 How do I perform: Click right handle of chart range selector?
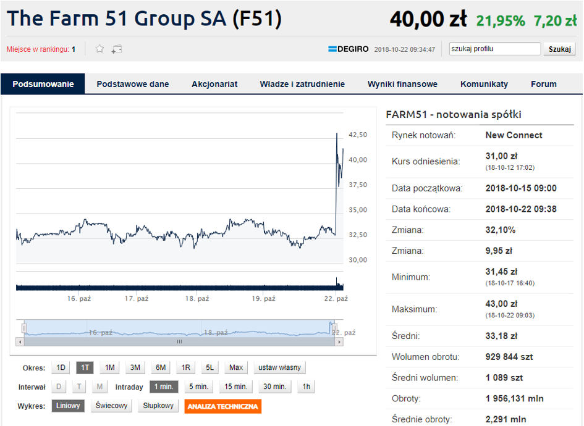point(334,328)
